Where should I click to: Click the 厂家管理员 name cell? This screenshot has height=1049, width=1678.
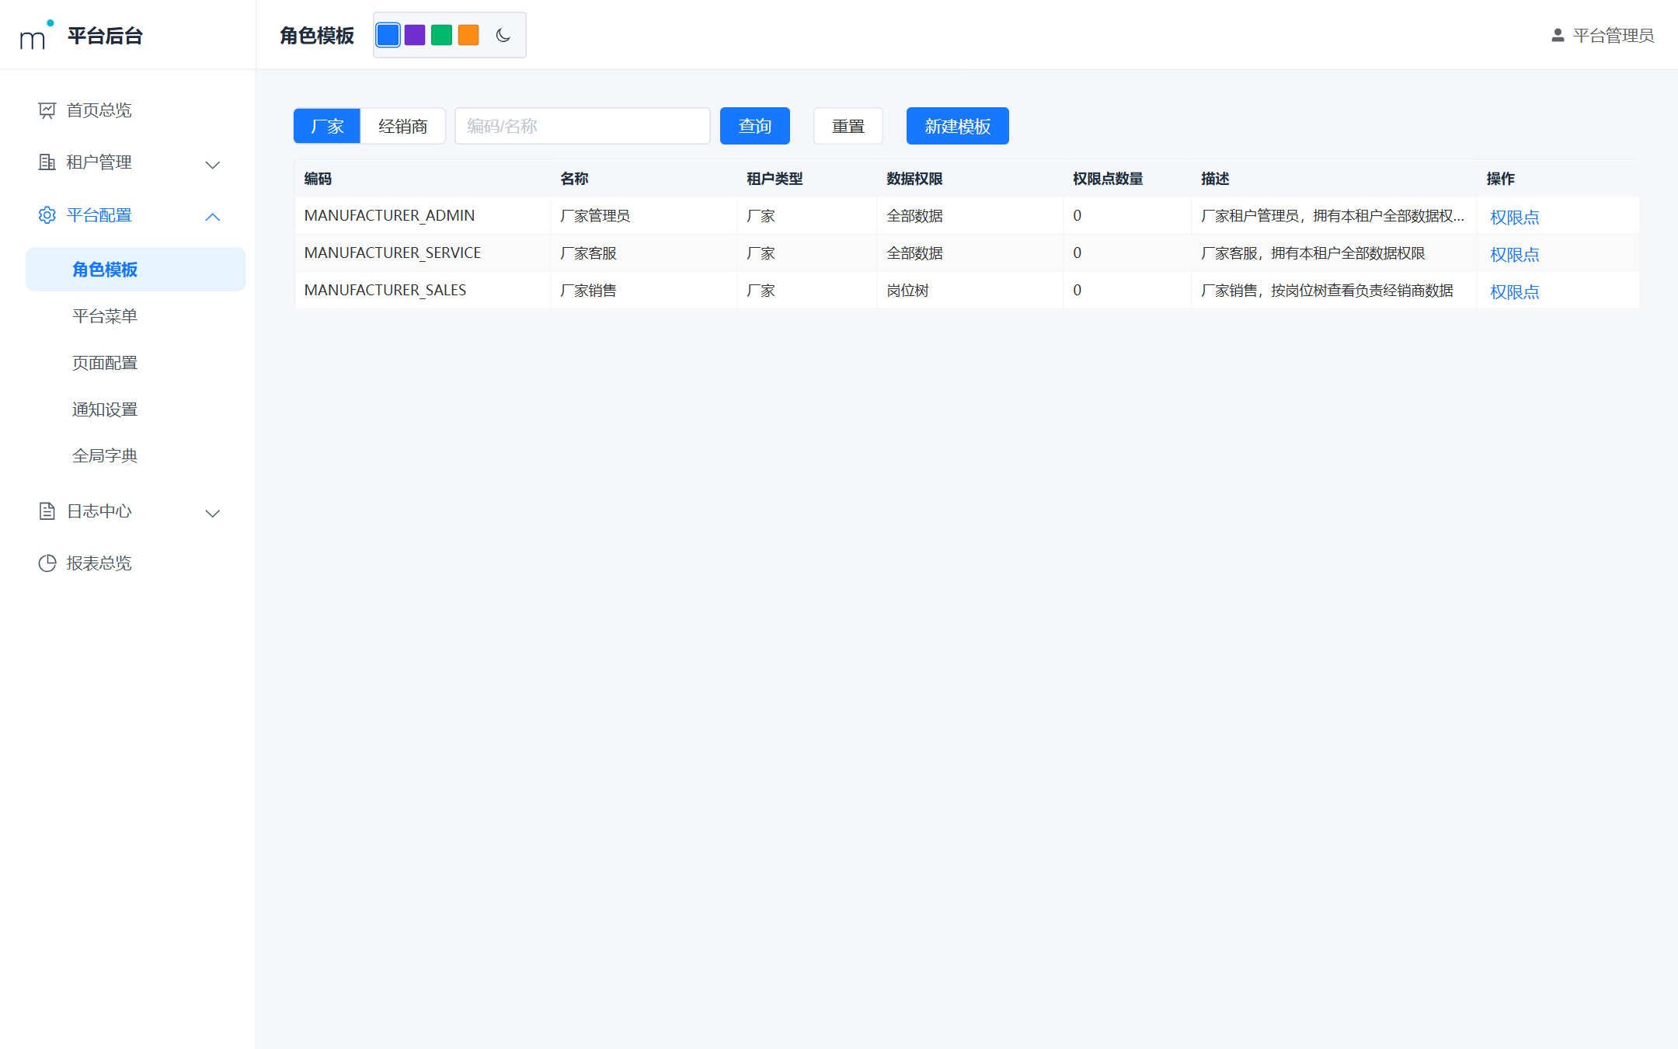[644, 215]
